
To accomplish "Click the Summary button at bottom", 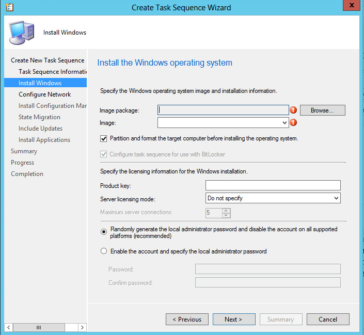I will click(281, 320).
